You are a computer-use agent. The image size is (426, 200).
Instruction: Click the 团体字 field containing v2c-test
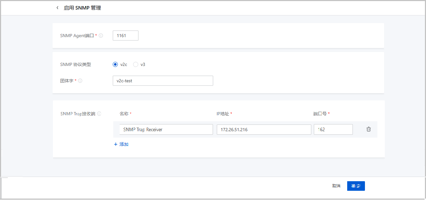pos(163,81)
